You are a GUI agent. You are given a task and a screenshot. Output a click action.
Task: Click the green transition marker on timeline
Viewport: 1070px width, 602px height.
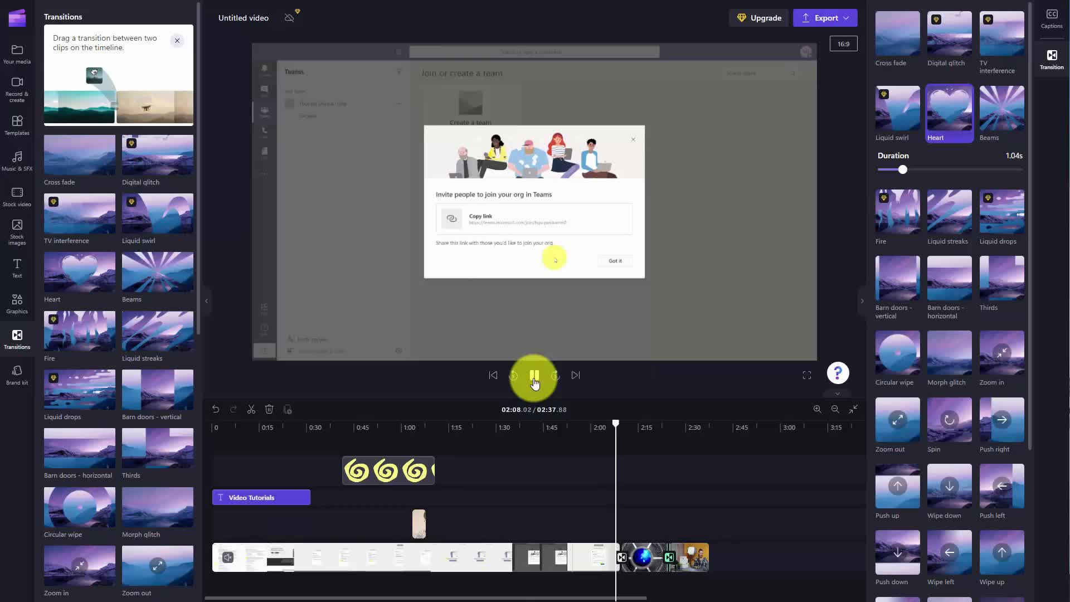click(x=669, y=557)
